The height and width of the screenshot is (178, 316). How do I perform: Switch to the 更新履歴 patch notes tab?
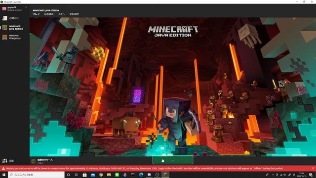point(74,14)
